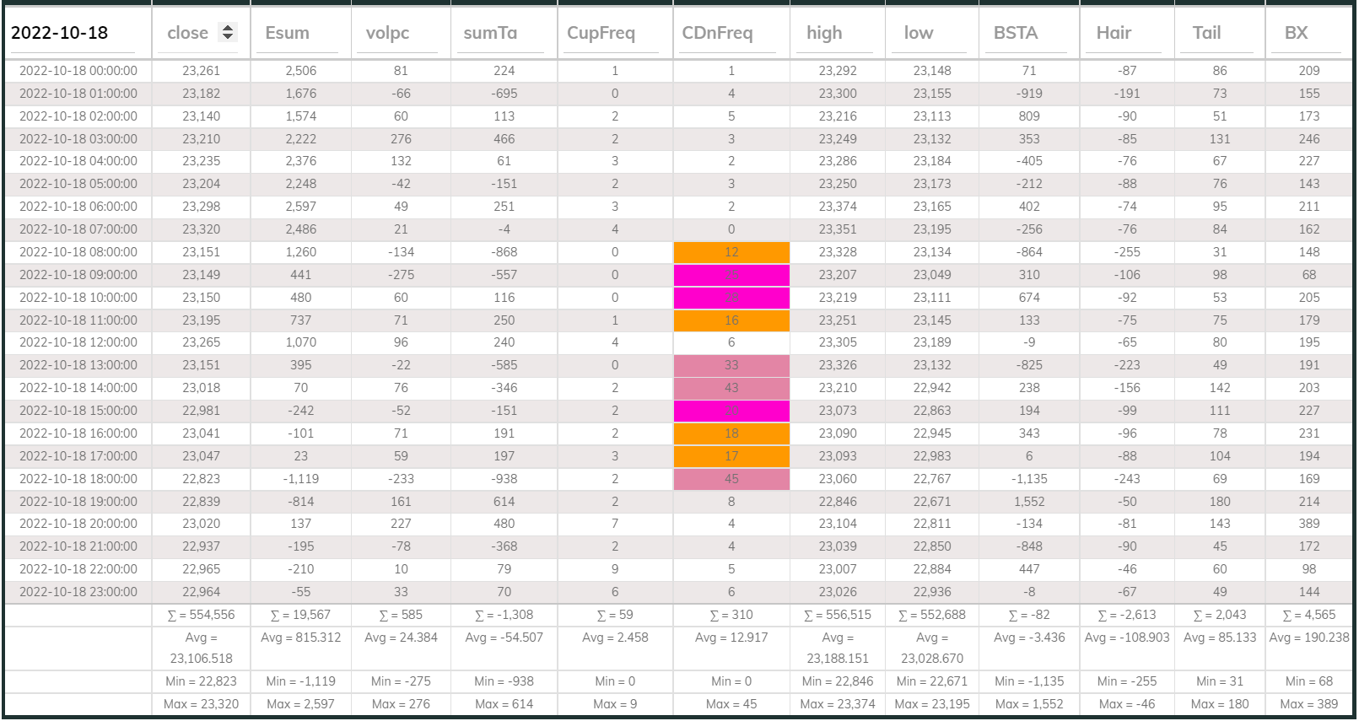This screenshot has height=721, width=1359.
Task: Sort by the BX column header
Action: point(1296,33)
